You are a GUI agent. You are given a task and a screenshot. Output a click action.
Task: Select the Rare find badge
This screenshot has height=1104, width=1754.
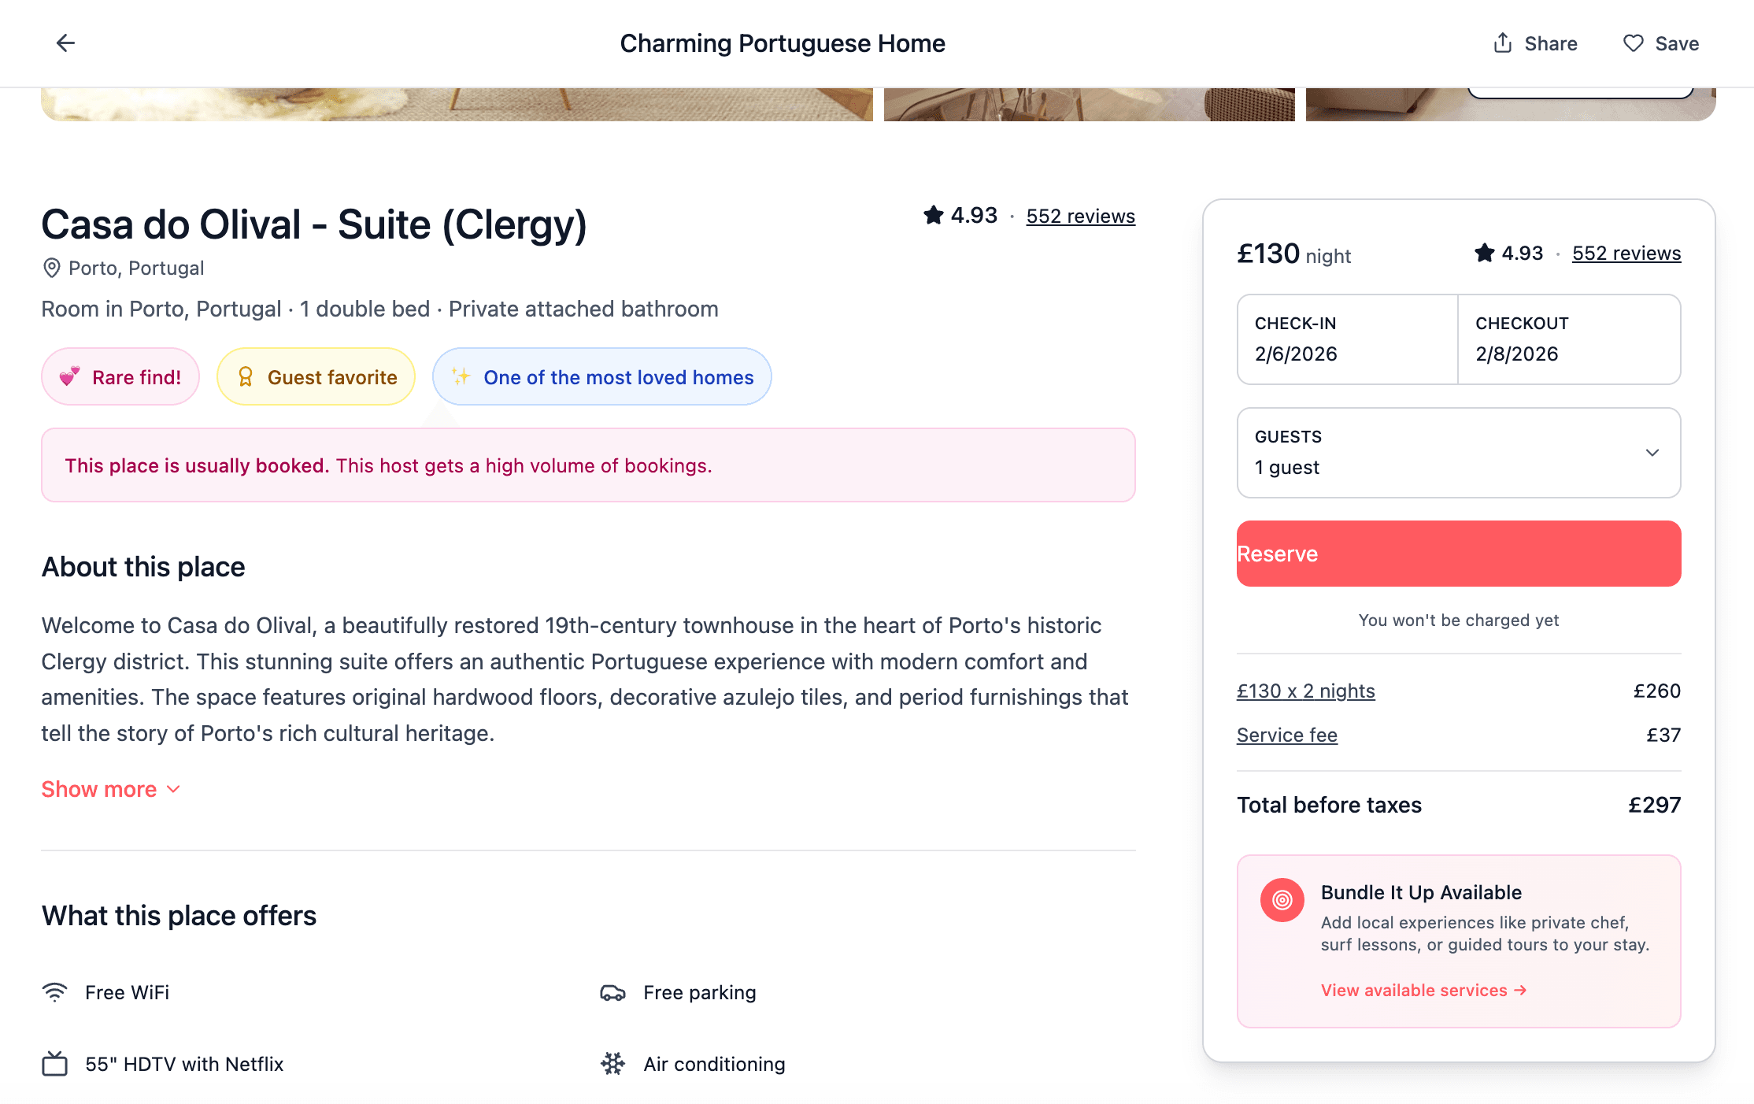(120, 376)
